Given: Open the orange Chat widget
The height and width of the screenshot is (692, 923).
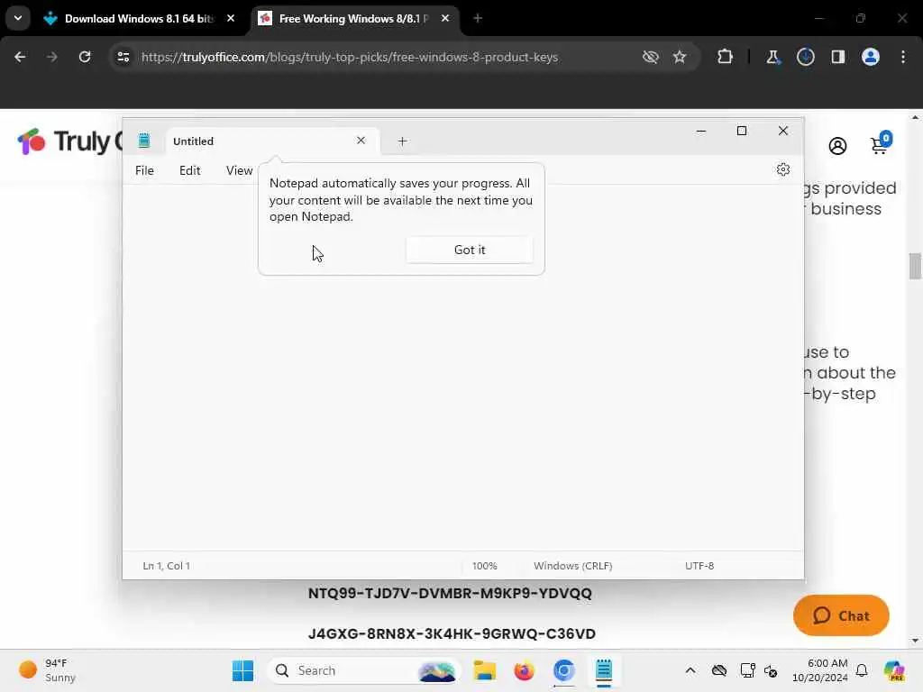Looking at the screenshot, I should pyautogui.click(x=841, y=615).
